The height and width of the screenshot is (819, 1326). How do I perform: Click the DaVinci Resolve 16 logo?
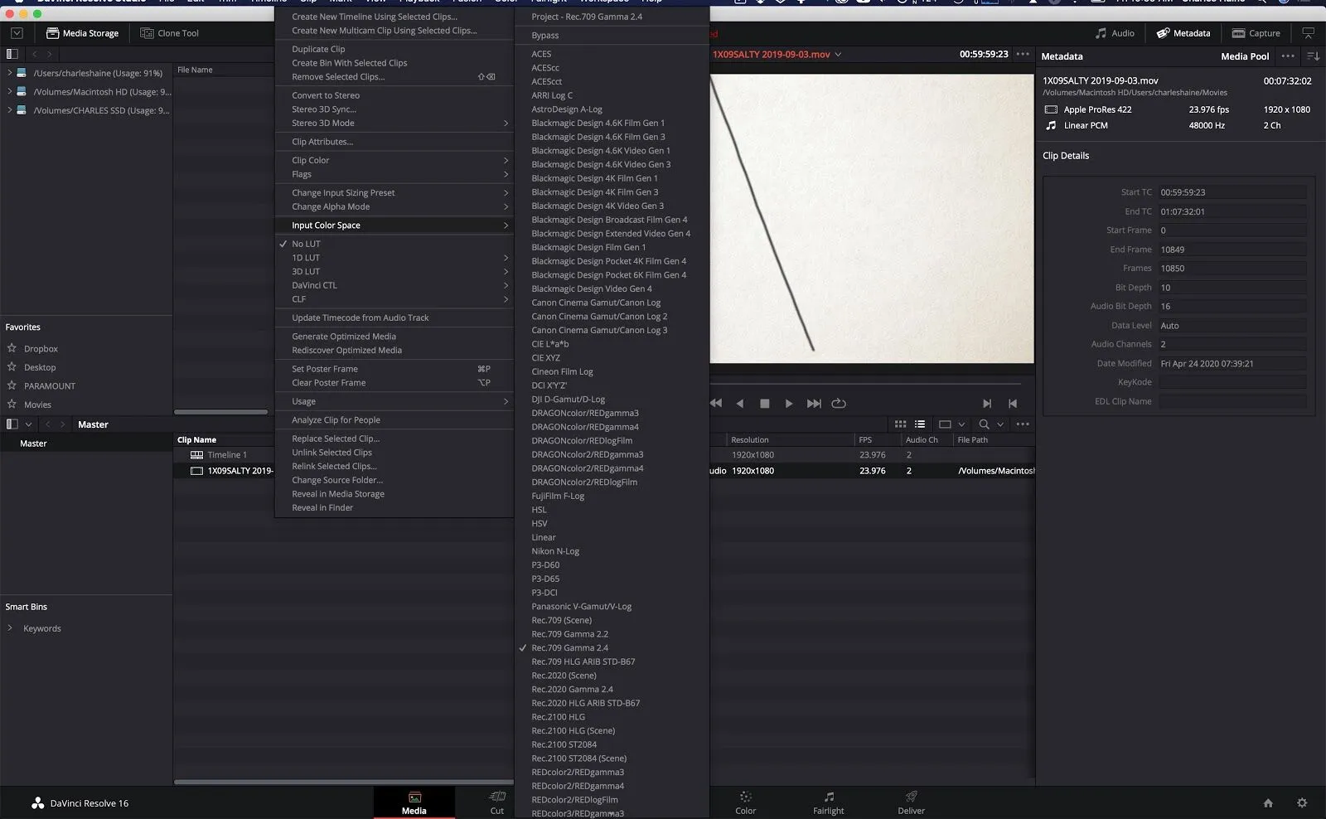(x=38, y=803)
